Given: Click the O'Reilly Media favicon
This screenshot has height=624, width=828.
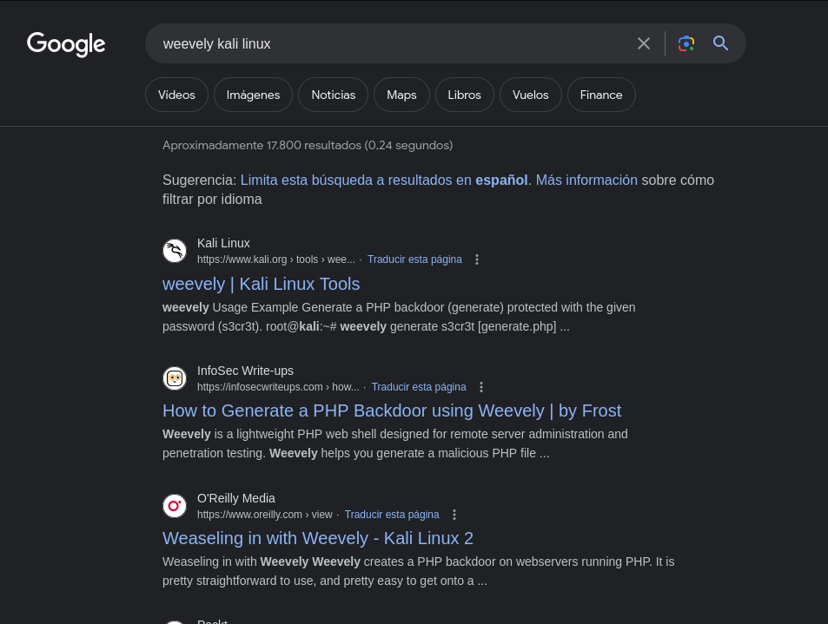Looking at the screenshot, I should click(x=175, y=506).
